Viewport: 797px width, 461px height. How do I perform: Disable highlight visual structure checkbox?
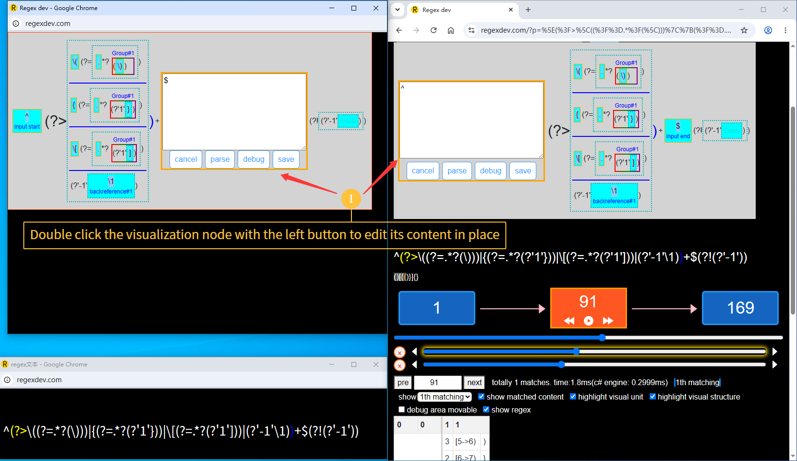(652, 397)
